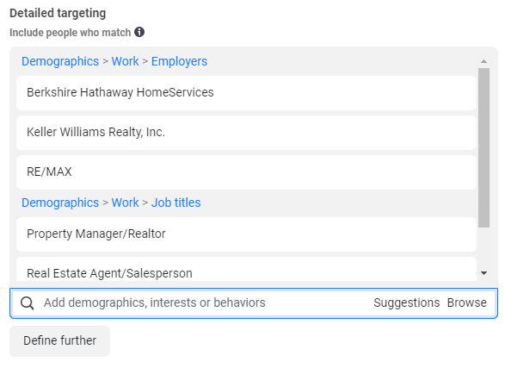
Task: Select the RE/MAX employer entry
Action: click(246, 172)
